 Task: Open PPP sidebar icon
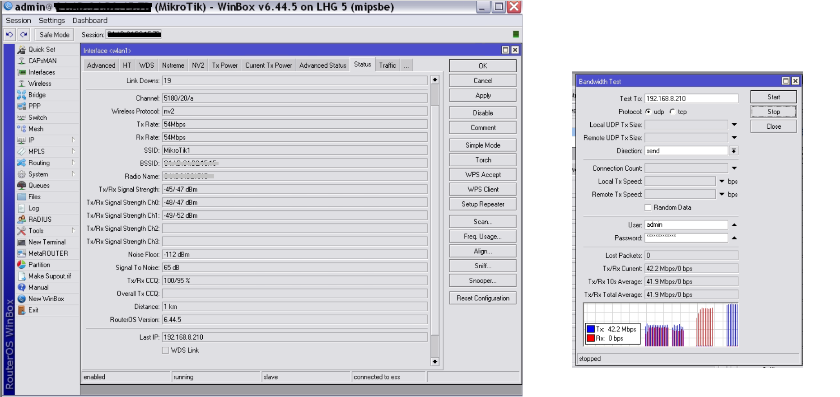click(21, 106)
